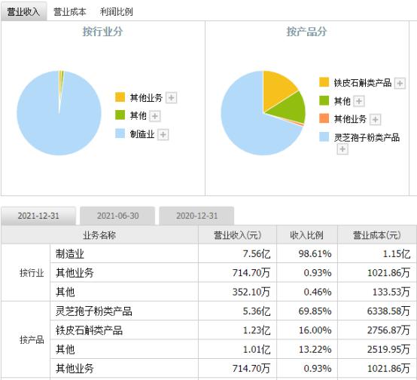Viewport: 417px width, 380px height.
Task: Switch to the 利润比例 tab
Action: 116,12
